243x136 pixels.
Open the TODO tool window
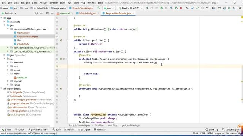click(19, 130)
